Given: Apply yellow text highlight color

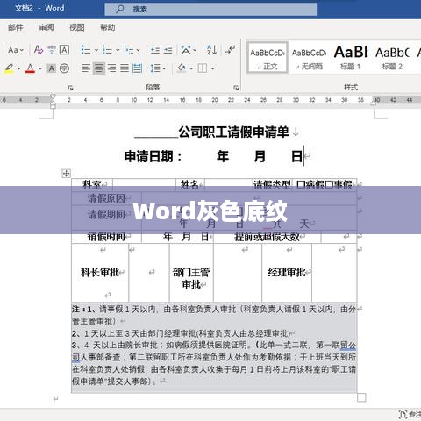Looking at the screenshot, I should point(9,68).
